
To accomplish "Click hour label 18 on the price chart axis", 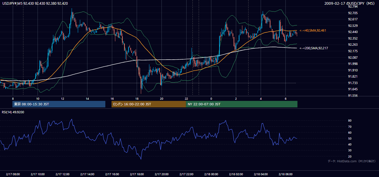I will pyautogui.click(x=137, y=99).
